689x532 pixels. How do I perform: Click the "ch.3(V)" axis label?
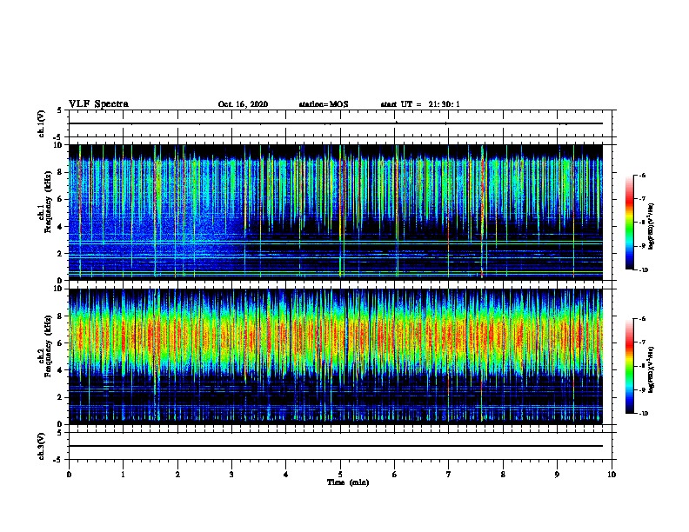coord(42,446)
